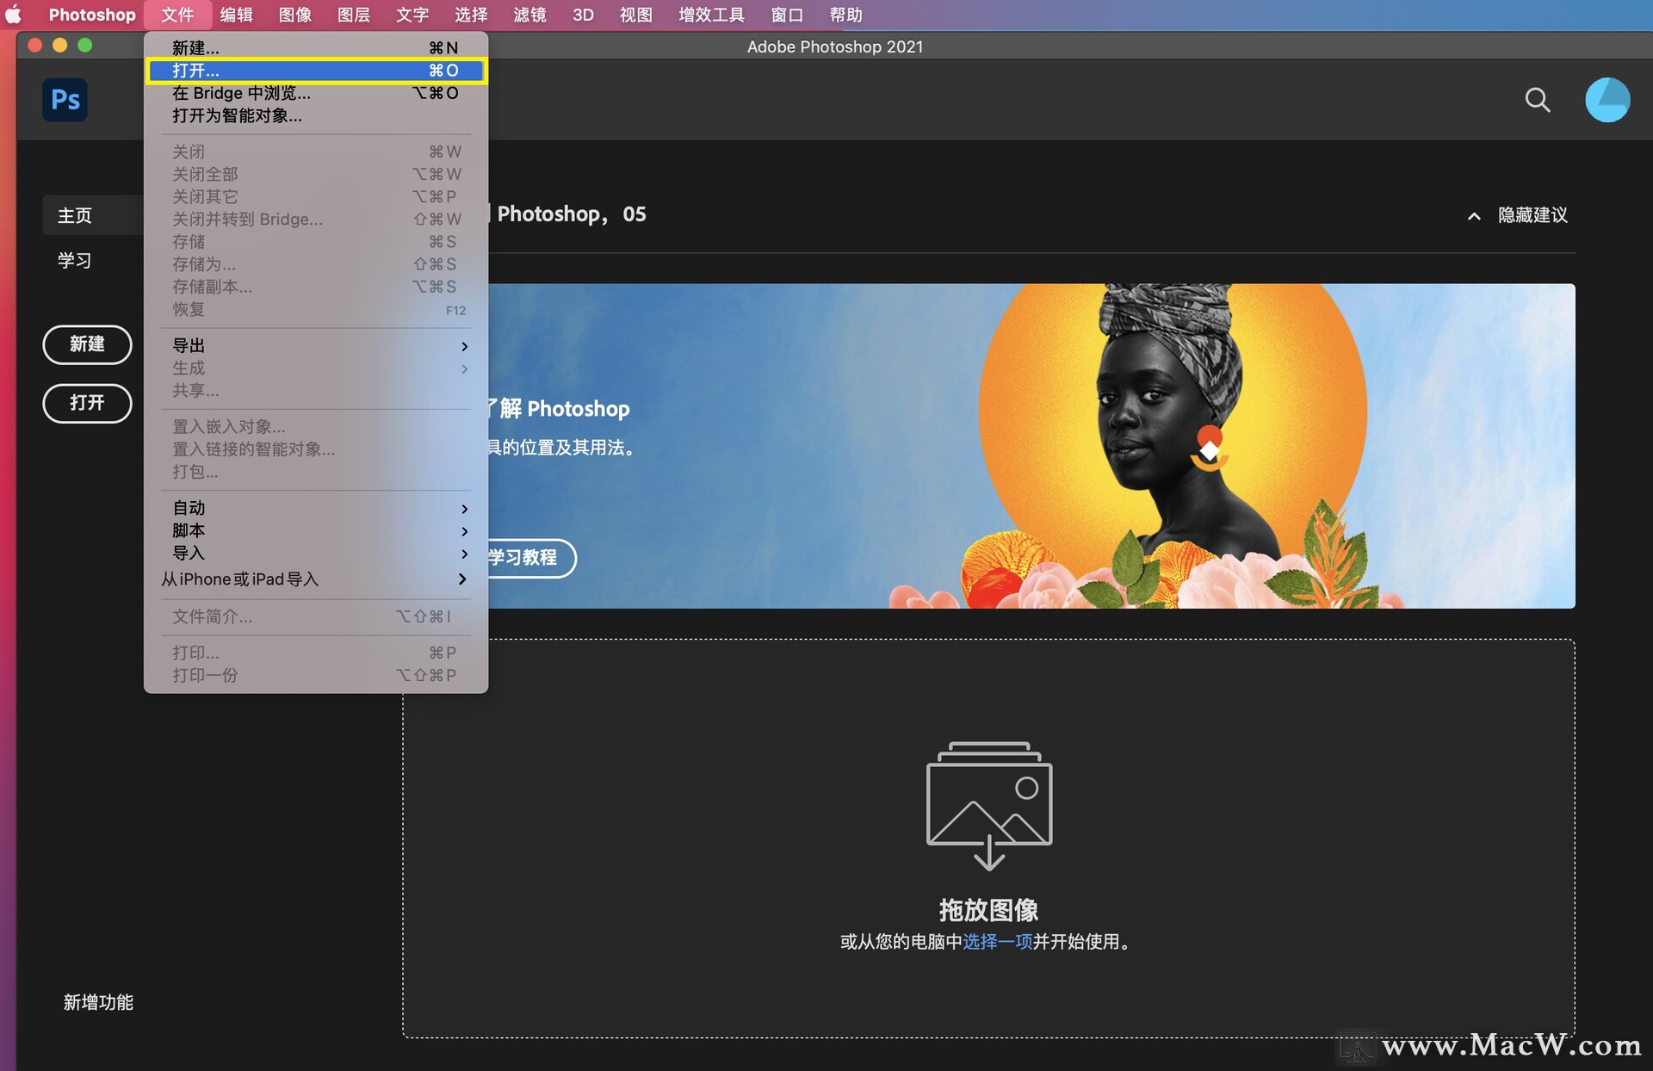The image size is (1653, 1071).
Task: Click the 新建 button in sidebar
Action: click(87, 344)
